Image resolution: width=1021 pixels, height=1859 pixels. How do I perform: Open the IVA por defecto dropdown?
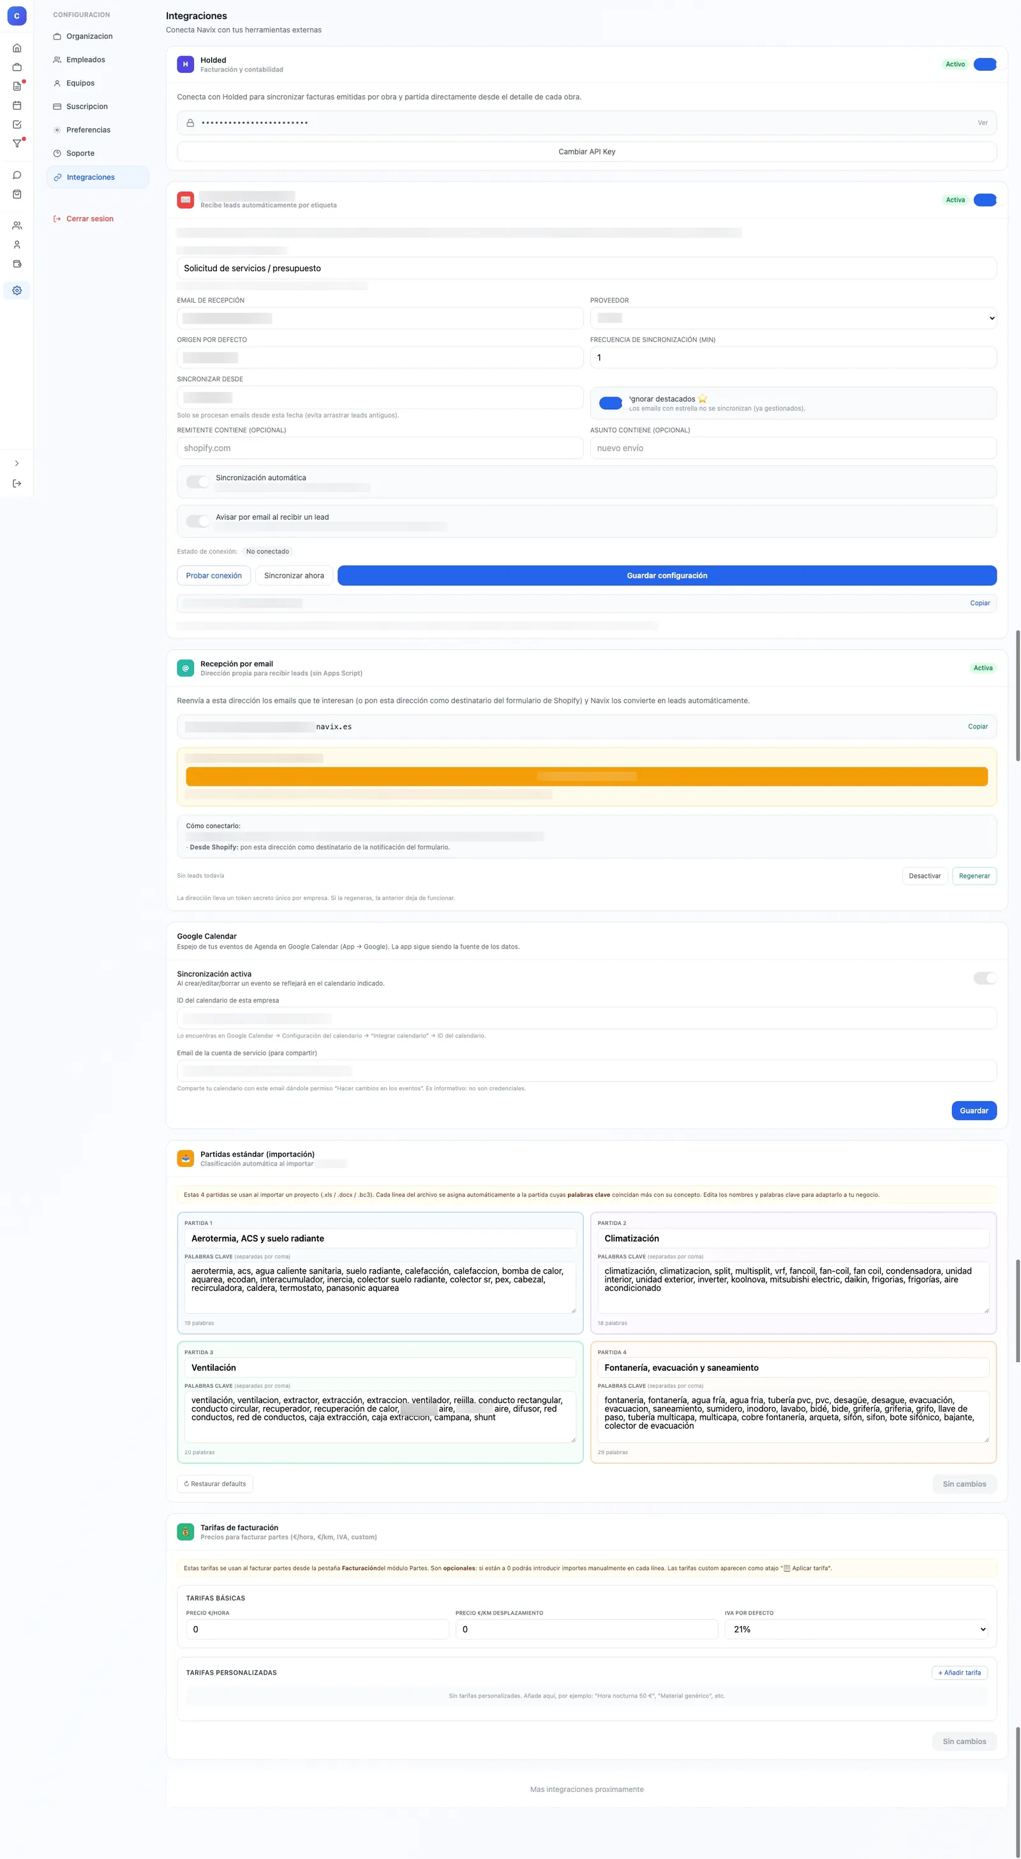(856, 1629)
